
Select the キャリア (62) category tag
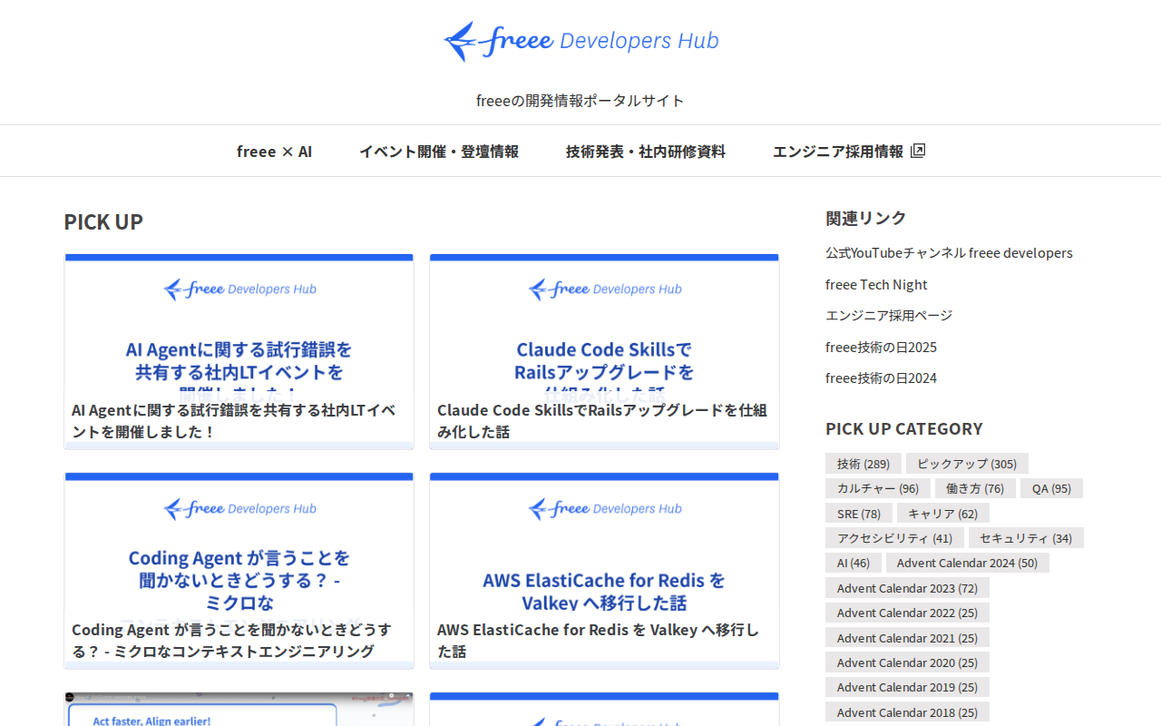943,514
